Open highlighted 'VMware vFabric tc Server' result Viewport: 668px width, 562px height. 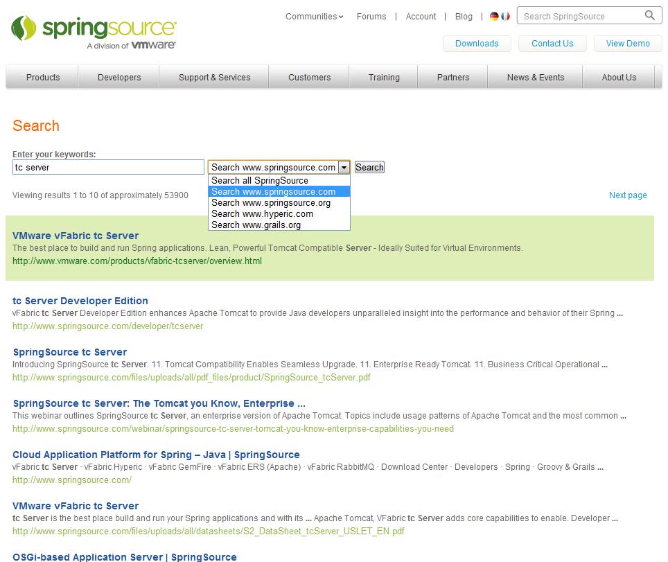(76, 236)
